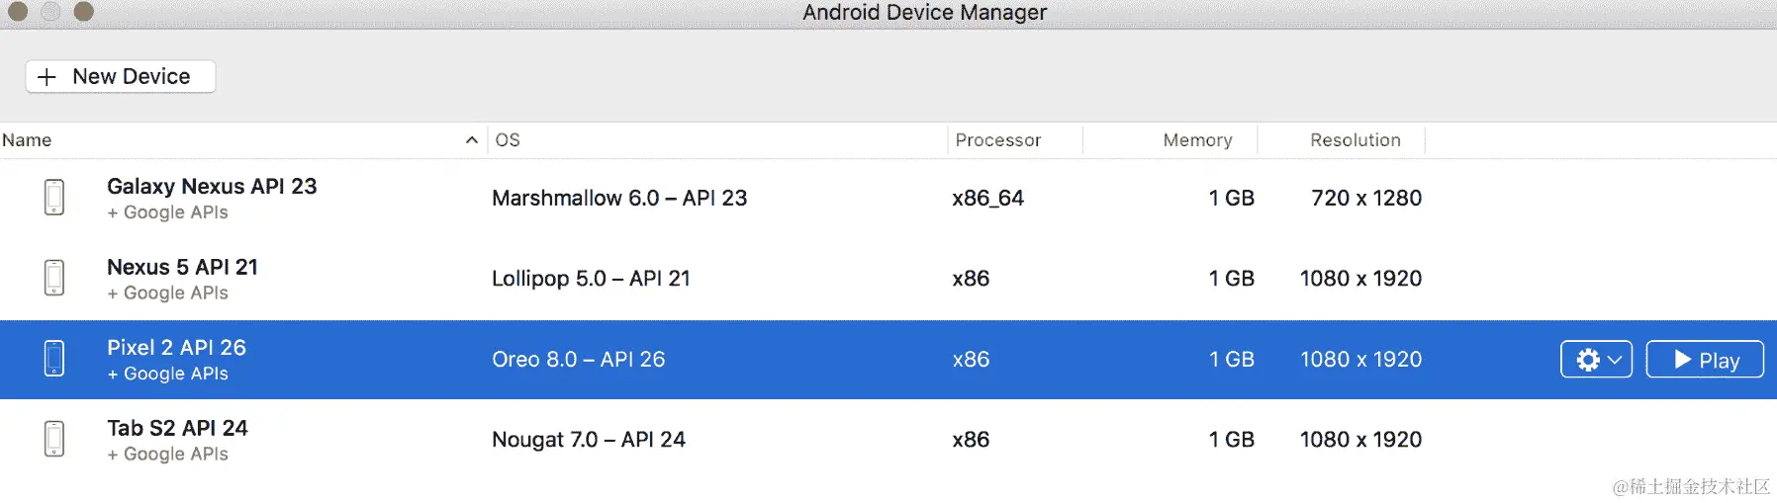The height and width of the screenshot is (503, 1777).
Task: Select the Nexus 5 API 21 phone icon
Action: 55,278
